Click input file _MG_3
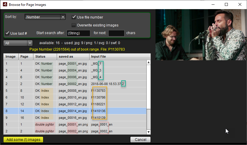This screenshot has width=247, height=145. [x=96, y=71]
